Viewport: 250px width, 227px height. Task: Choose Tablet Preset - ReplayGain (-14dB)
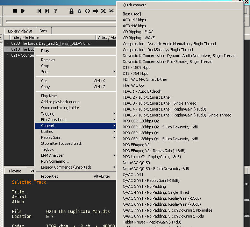pyautogui.click(x=180, y=222)
